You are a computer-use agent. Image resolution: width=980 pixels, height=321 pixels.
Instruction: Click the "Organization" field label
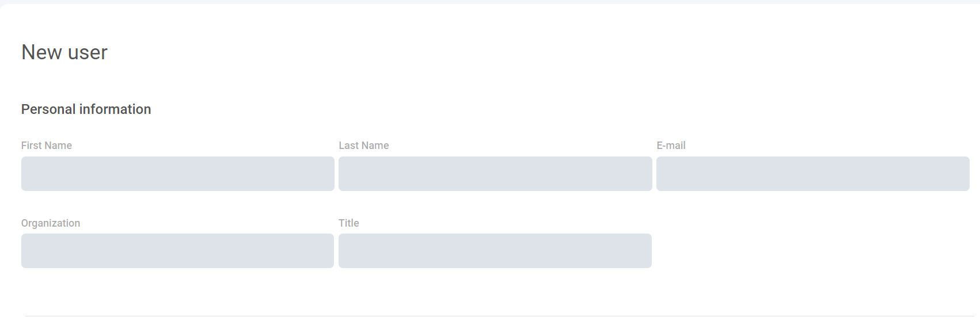pos(51,223)
